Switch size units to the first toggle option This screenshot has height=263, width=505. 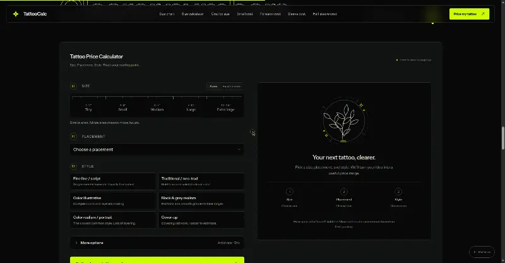(x=213, y=87)
